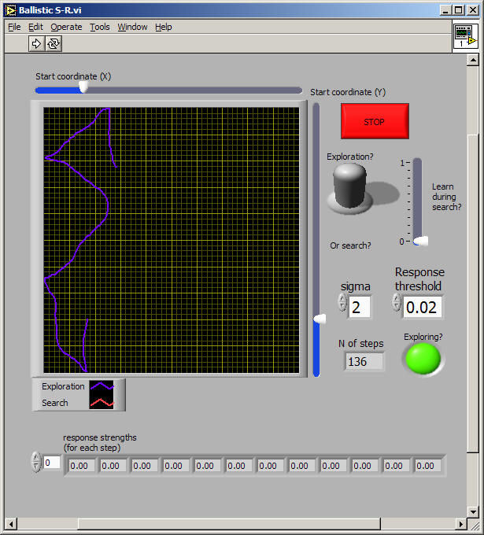Click the sigma value field showing 2

(360, 307)
